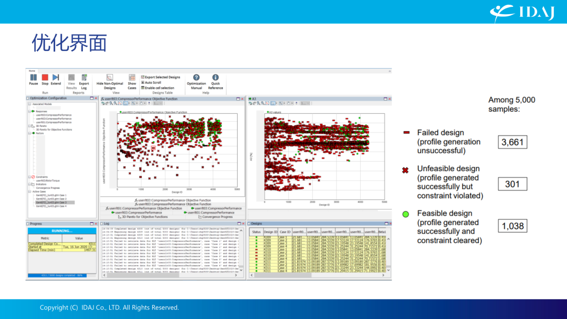Toggle Enable cell selection option
The width and height of the screenshot is (567, 319).
click(157, 88)
